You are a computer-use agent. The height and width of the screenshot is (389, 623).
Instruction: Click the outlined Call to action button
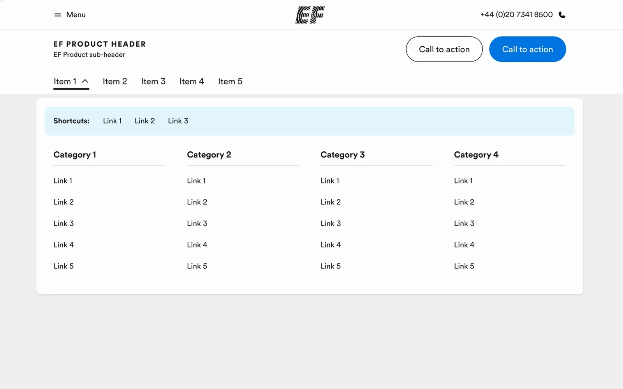[x=444, y=49]
